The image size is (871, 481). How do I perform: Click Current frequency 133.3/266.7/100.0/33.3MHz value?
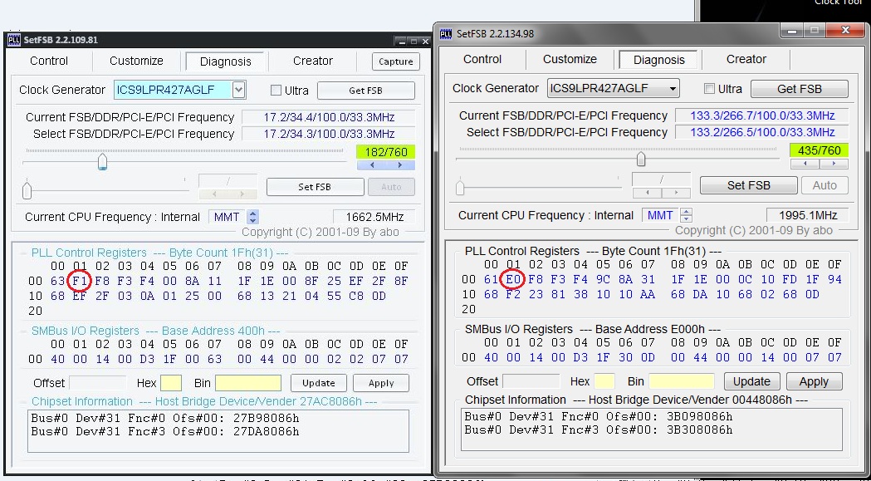click(x=762, y=115)
